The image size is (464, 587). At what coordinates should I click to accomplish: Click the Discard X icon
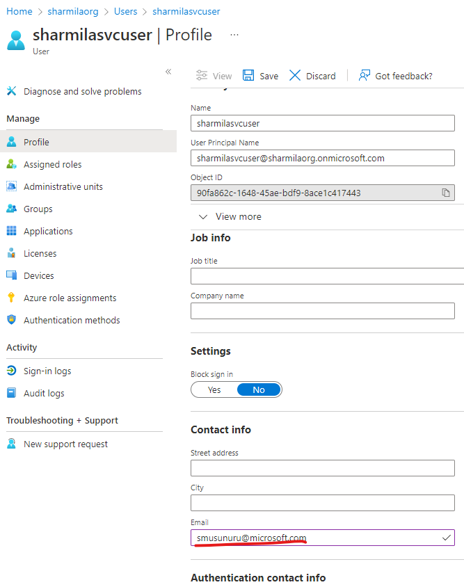[295, 75]
